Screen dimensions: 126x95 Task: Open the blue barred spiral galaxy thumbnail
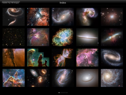[112, 58]
